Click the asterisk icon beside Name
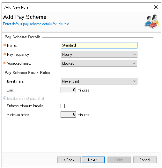The image size is (162, 168). [x=4, y=45]
